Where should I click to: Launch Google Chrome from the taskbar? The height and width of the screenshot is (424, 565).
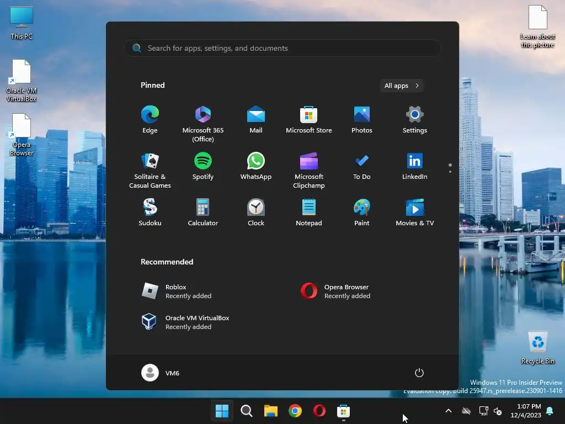295,411
